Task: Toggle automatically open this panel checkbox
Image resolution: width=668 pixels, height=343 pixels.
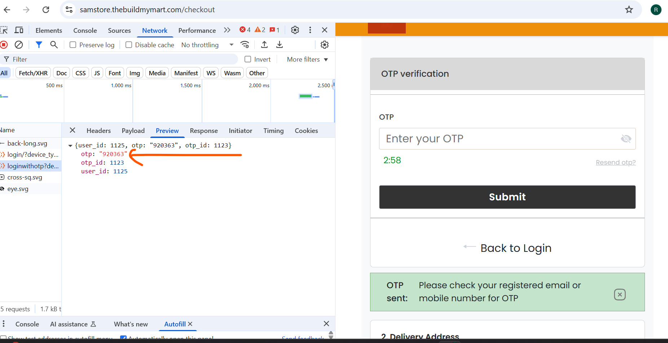Action: coord(123,338)
